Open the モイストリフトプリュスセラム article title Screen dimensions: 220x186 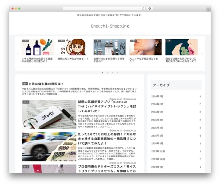[x=107, y=169]
